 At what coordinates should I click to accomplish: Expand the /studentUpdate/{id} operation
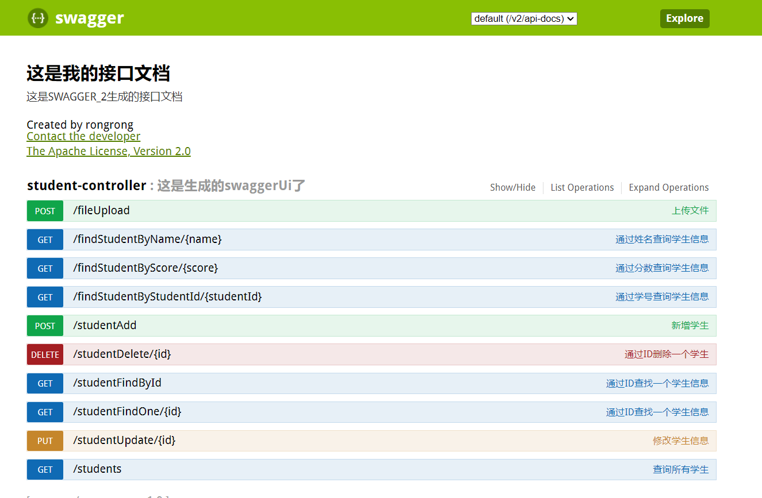click(x=124, y=440)
